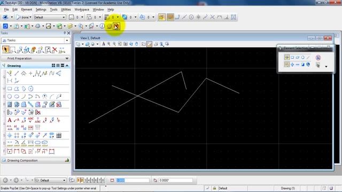
Task: Open the Edit menu
Action: click(15, 10)
